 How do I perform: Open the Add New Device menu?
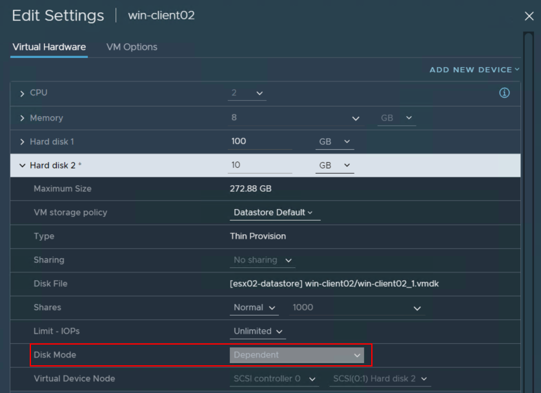(x=475, y=70)
